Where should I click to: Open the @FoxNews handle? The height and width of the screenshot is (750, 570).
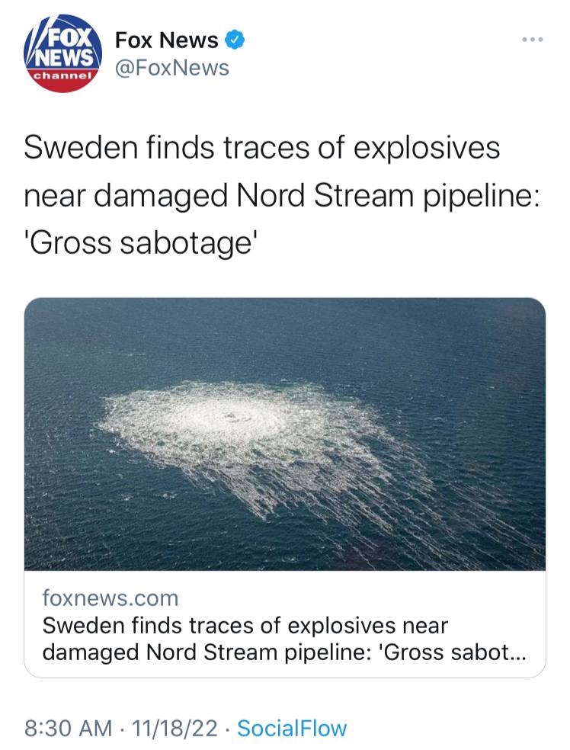coord(171,68)
